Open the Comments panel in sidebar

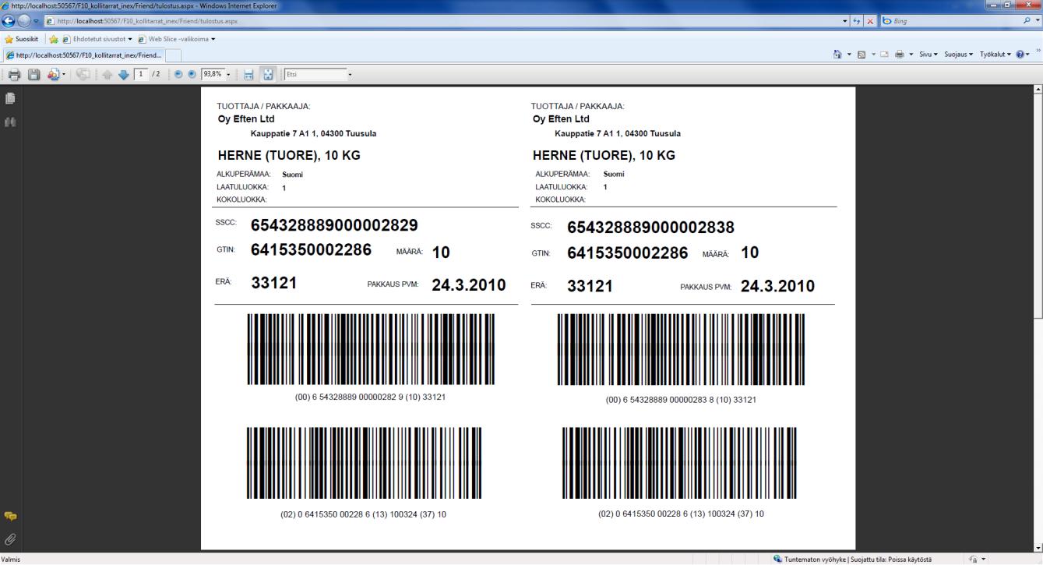(x=10, y=516)
